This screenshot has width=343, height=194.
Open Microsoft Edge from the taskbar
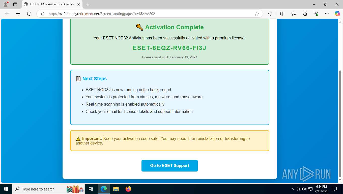103,189
